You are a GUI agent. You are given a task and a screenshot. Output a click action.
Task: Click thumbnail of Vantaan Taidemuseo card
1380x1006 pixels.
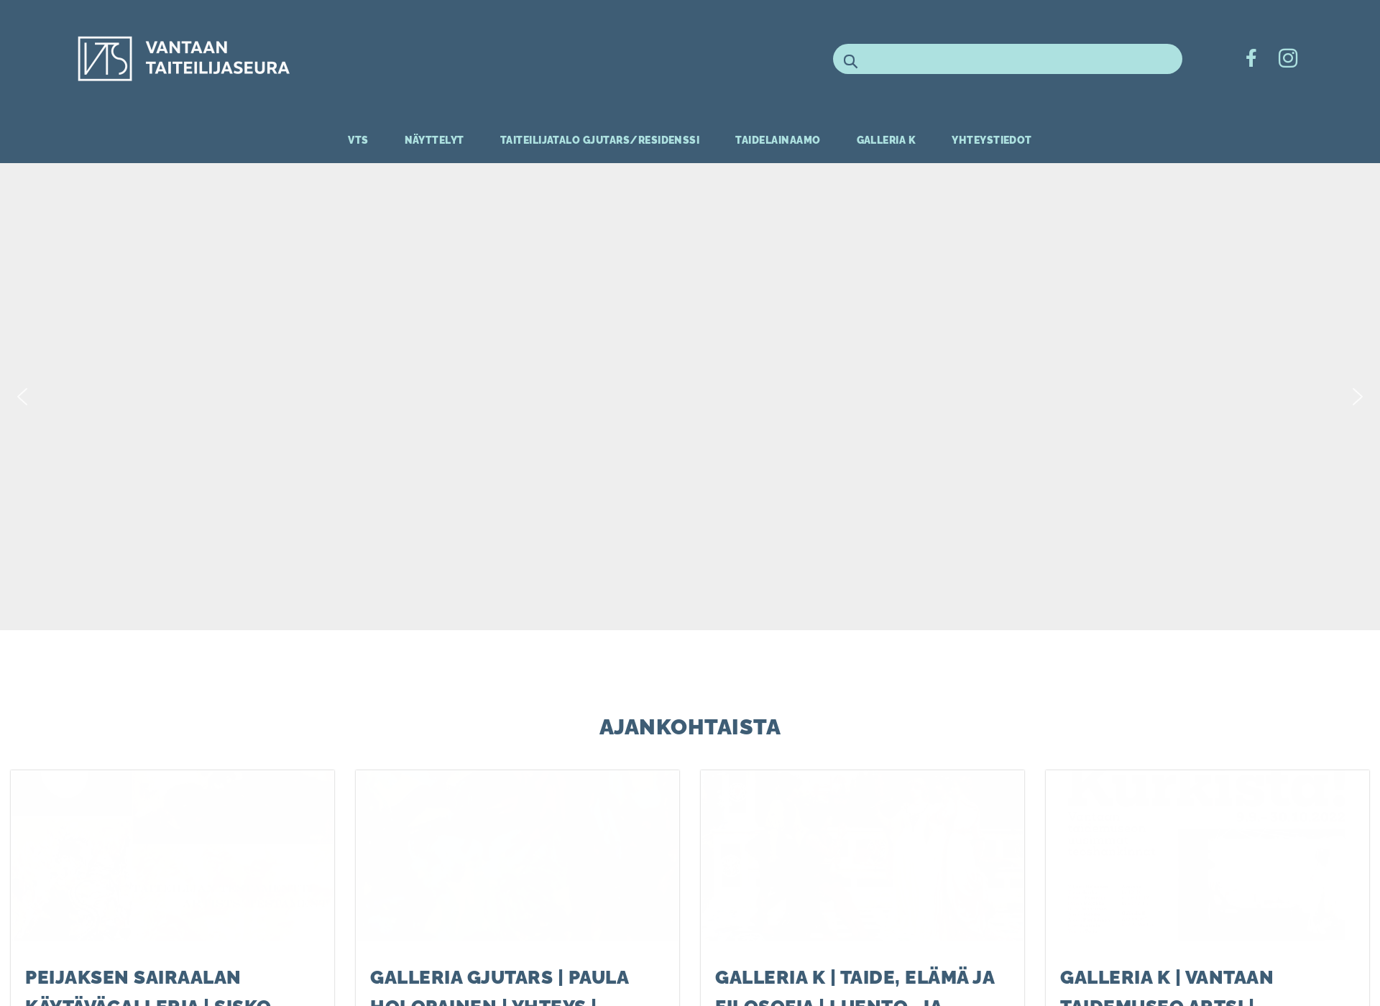point(1207,858)
